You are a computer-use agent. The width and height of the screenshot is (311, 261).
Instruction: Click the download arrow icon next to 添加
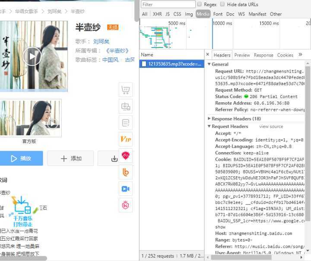click(x=114, y=159)
